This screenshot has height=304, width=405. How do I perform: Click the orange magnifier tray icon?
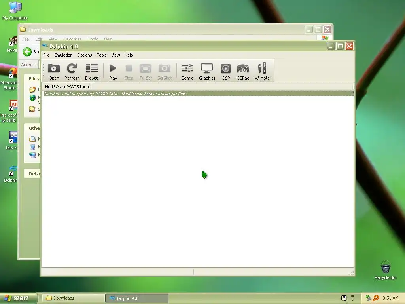[376, 298]
